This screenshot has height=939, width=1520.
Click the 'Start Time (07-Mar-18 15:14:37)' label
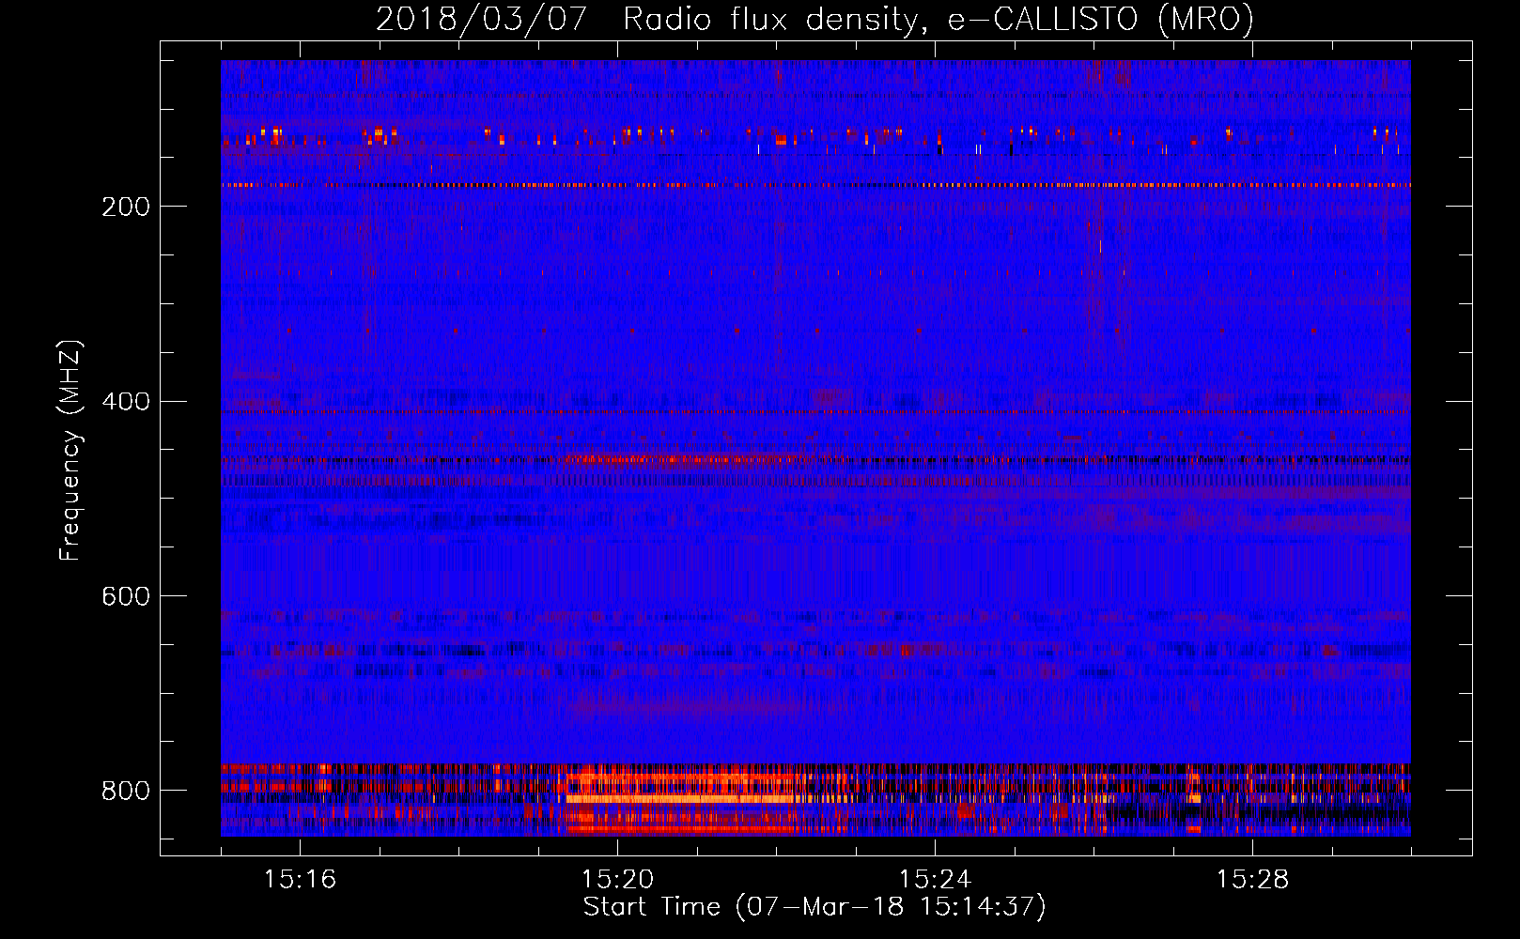814,907
